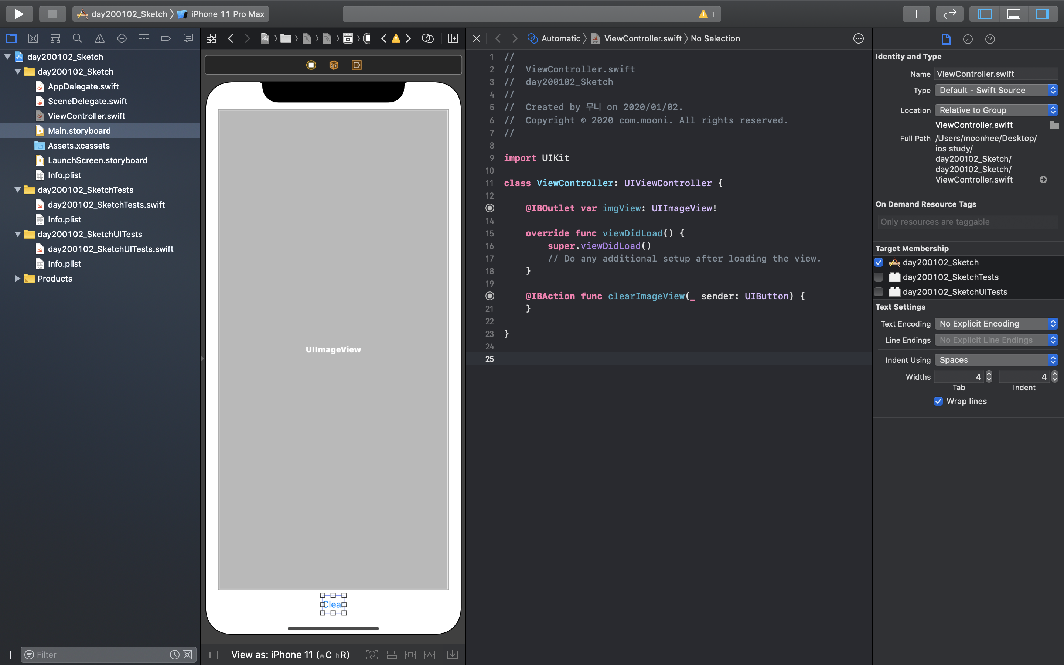This screenshot has height=665, width=1064.
Task: Enable day200102_SketchTests target membership
Action: (879, 277)
